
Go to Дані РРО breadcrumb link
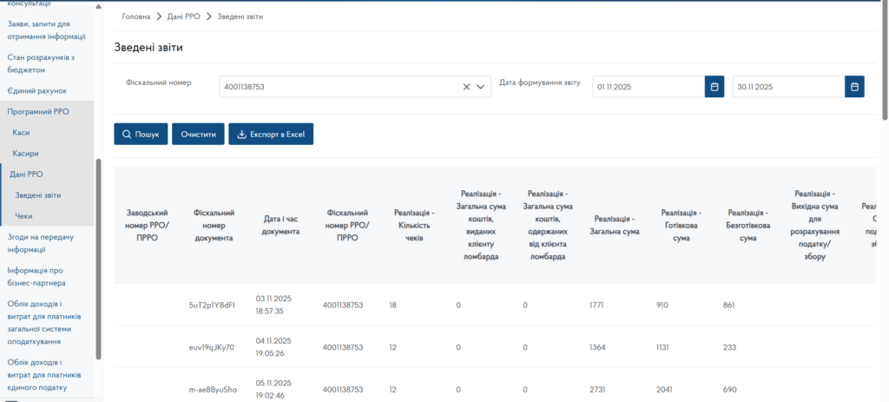click(x=182, y=16)
